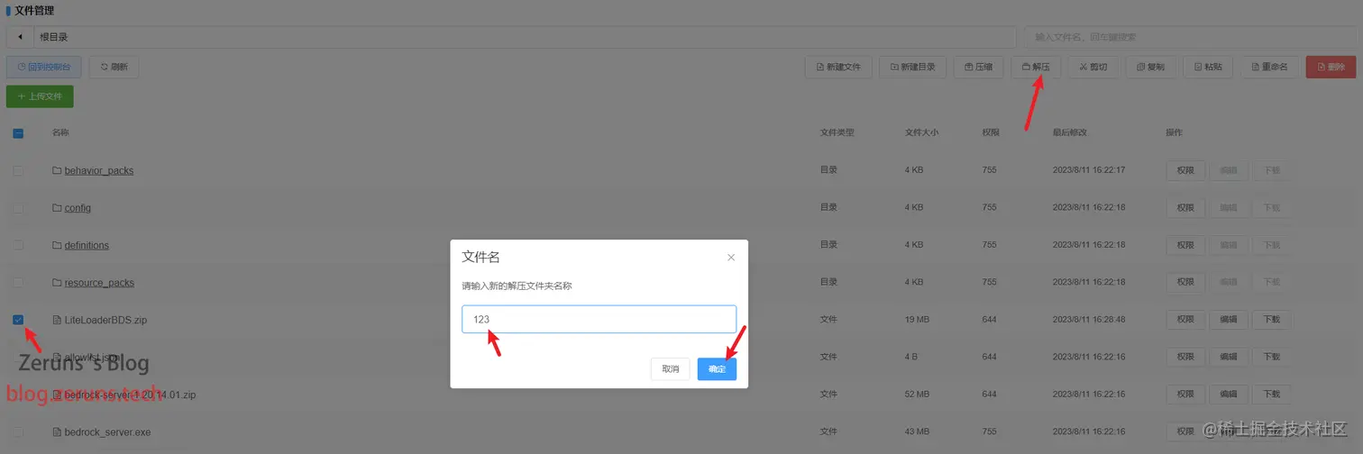Click the 压缩 compress button
The height and width of the screenshot is (454, 1363).
978,67
